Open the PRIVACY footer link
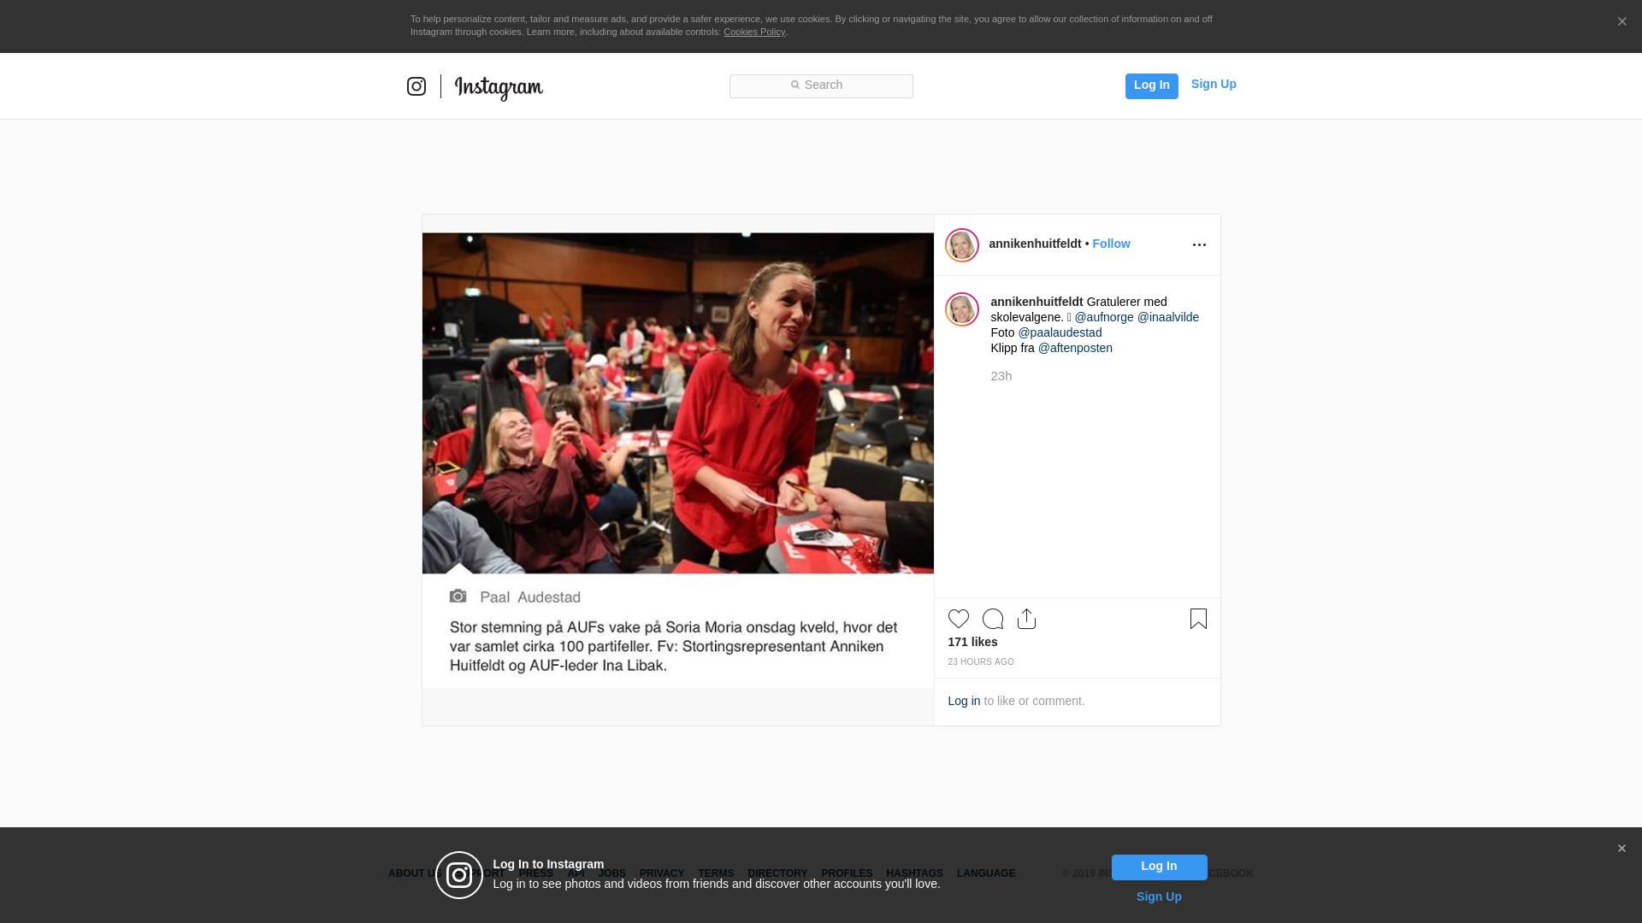Image resolution: width=1642 pixels, height=923 pixels. point(662,873)
